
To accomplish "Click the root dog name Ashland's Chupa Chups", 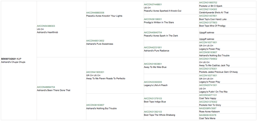I will 13,62.
